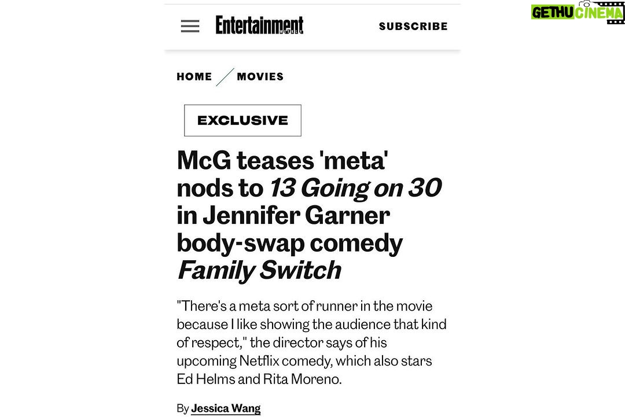The image size is (625, 417).
Task: Open Jessica Wang's author page
Action: point(226,408)
